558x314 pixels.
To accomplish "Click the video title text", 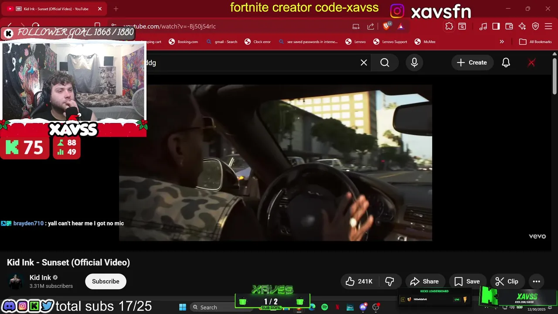I will click(x=68, y=263).
